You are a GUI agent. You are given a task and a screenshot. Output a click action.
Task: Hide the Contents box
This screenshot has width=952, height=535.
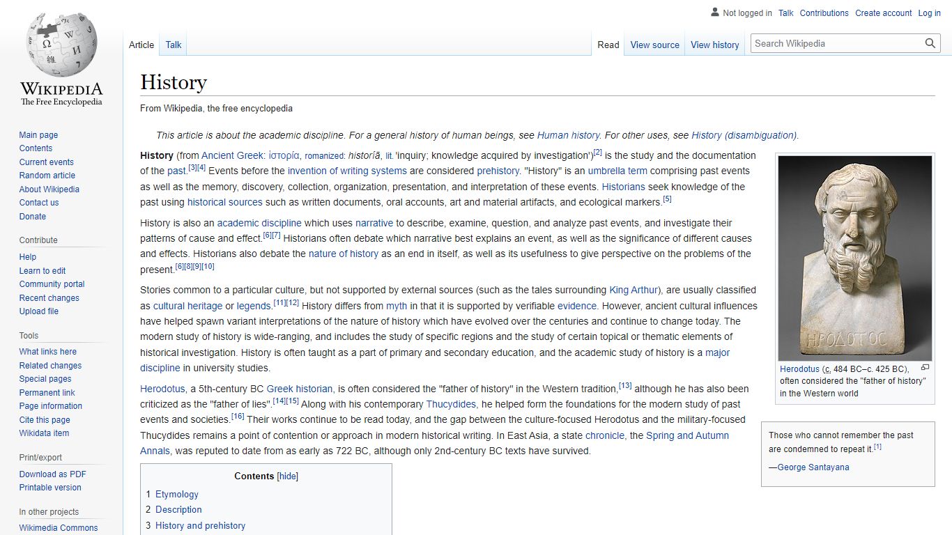click(288, 476)
